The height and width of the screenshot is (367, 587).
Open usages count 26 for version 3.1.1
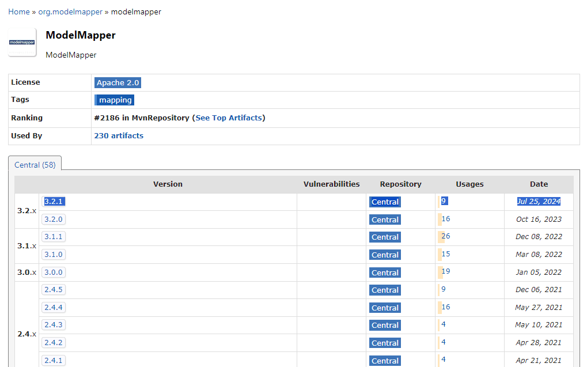click(445, 236)
